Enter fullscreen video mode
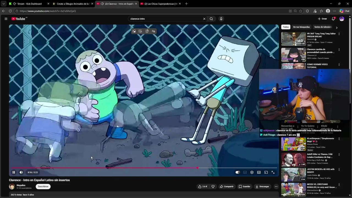The image size is (352, 198). tap(273, 172)
